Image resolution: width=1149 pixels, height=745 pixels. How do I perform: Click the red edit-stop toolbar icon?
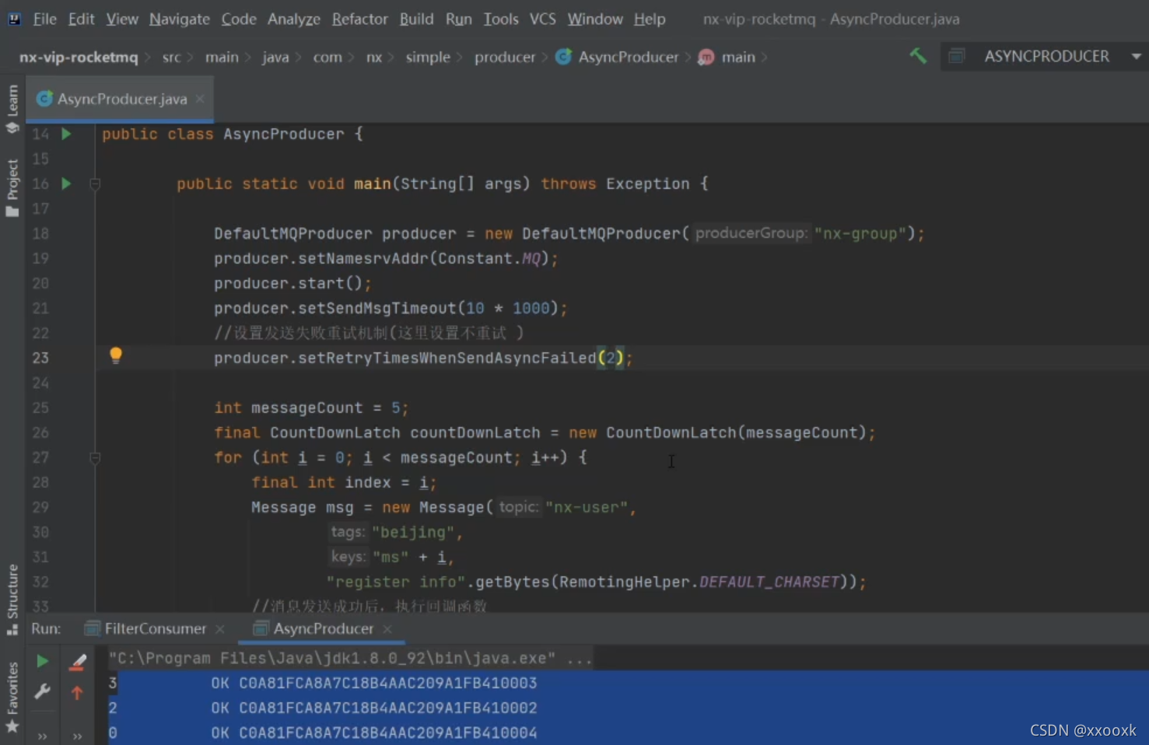click(x=77, y=662)
